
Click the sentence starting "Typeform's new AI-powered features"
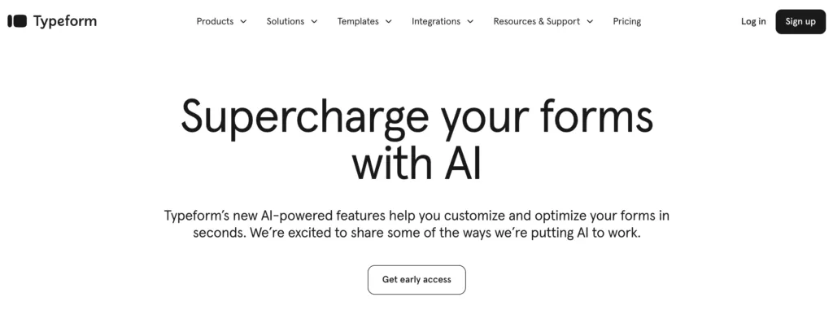point(416,216)
